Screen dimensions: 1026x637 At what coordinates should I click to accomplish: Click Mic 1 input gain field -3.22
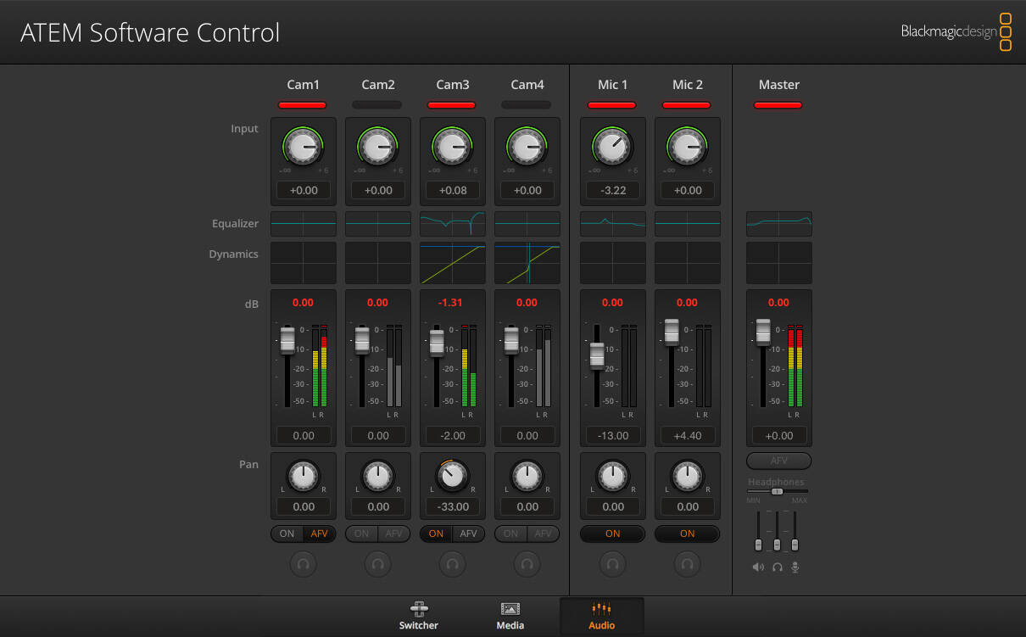(x=613, y=190)
